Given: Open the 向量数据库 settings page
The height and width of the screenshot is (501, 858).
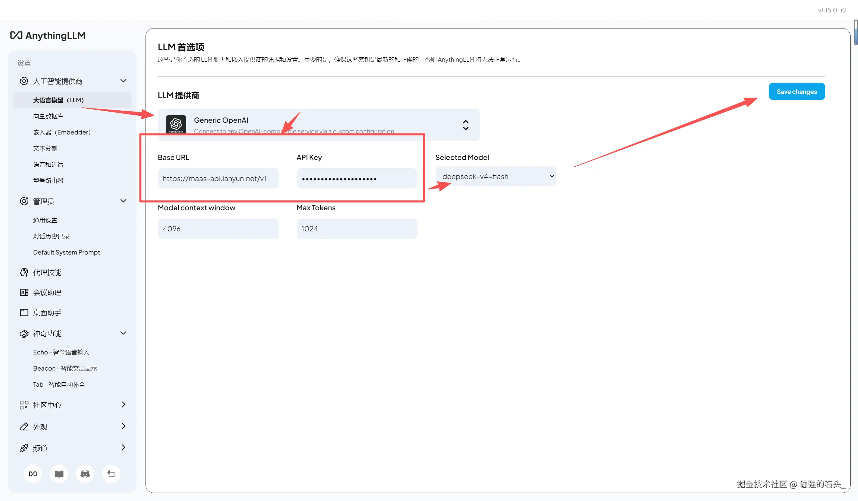Looking at the screenshot, I should click(x=48, y=116).
